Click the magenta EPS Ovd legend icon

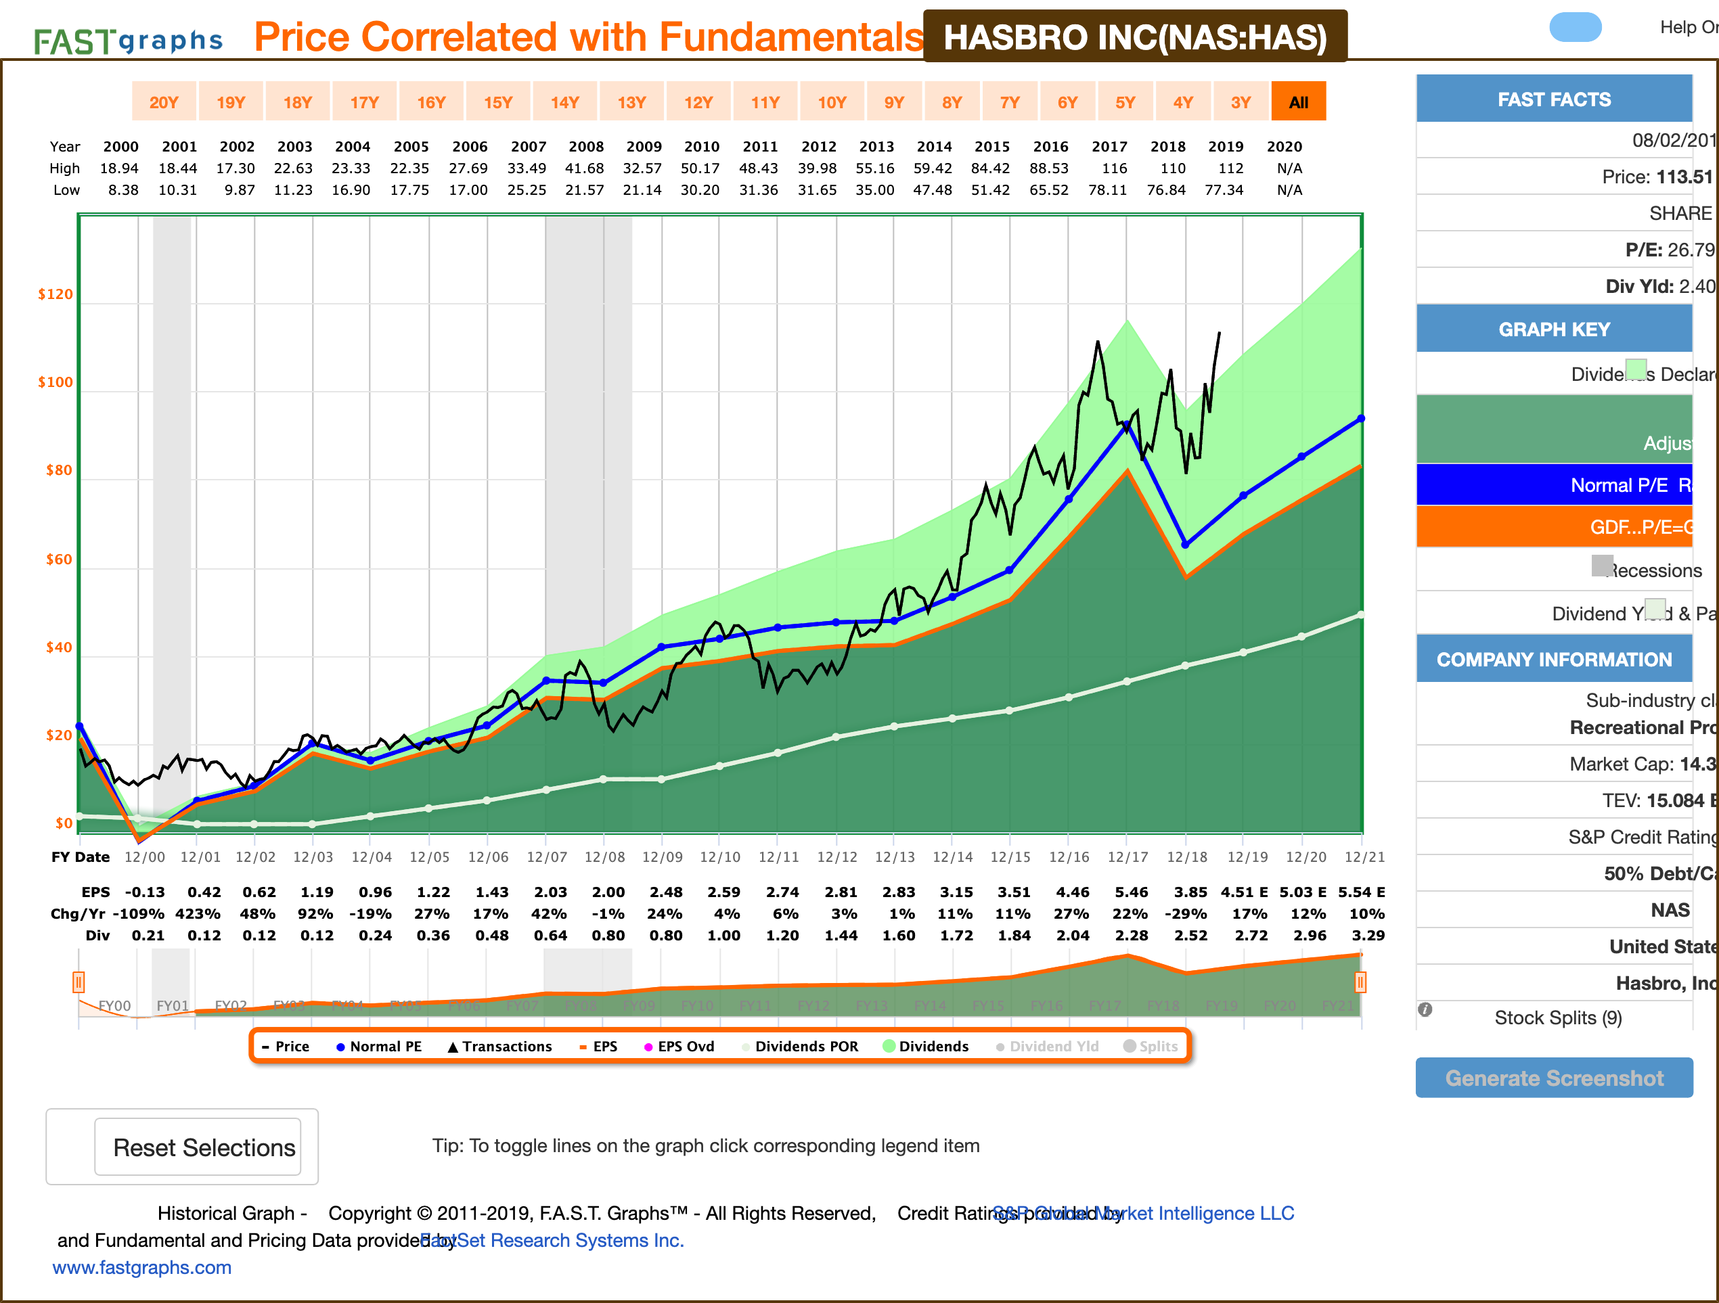point(648,1046)
